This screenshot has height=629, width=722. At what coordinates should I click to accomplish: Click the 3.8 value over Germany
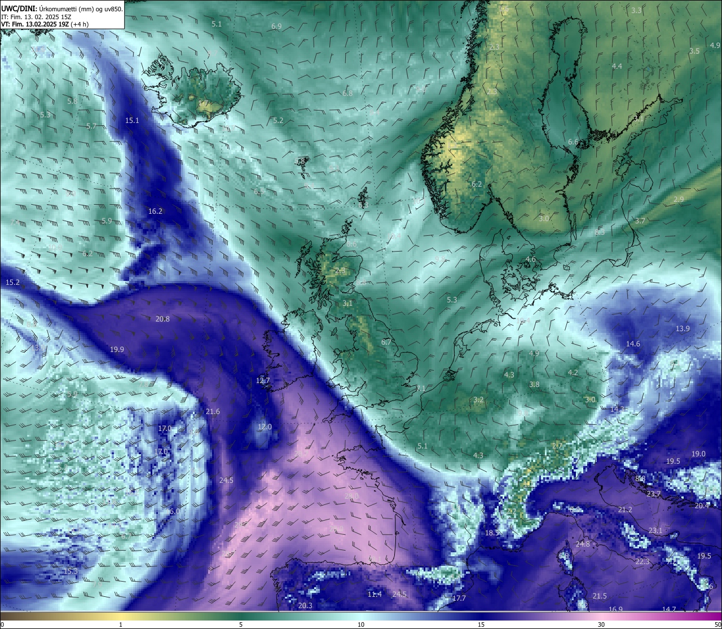[534, 384]
